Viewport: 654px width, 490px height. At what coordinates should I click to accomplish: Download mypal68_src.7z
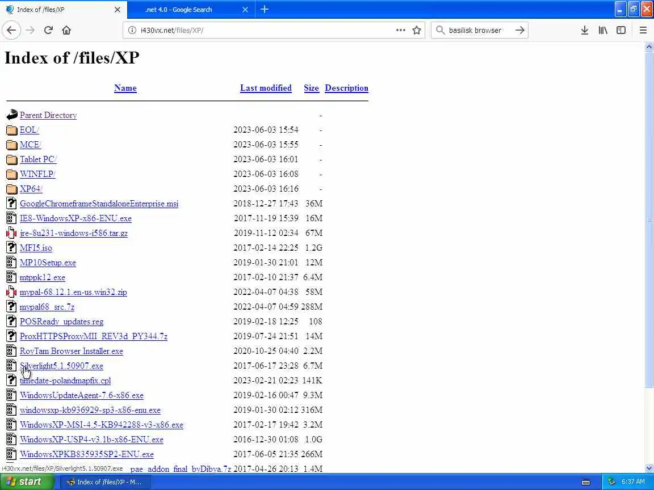point(47,307)
